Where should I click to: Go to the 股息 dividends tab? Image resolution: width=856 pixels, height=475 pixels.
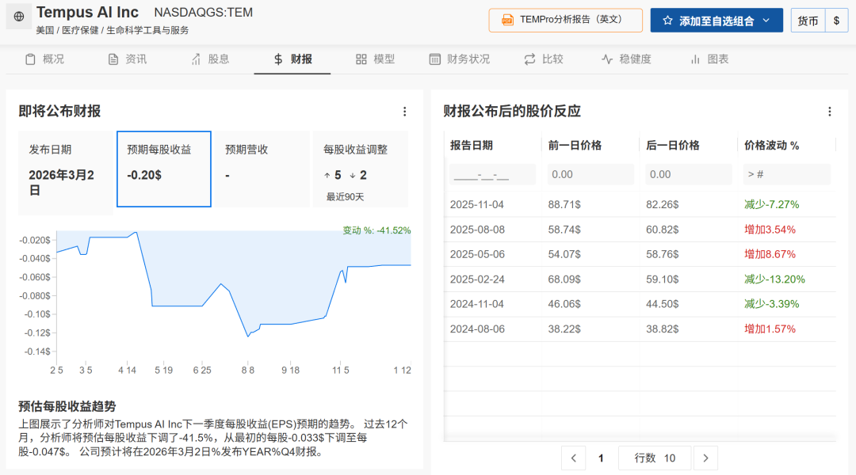tap(210, 59)
